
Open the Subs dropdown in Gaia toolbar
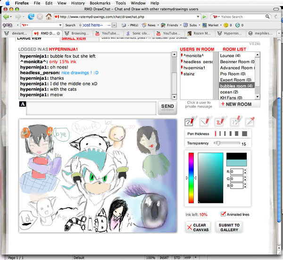tap(200, 25)
